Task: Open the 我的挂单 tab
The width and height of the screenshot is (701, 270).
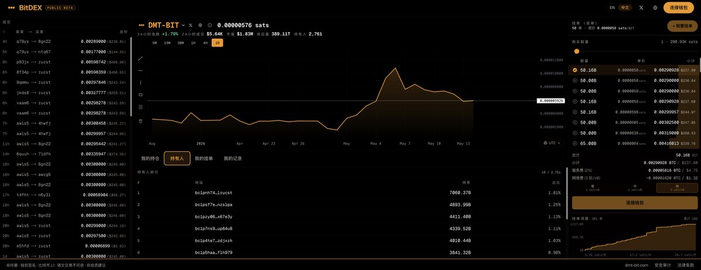Action: point(204,158)
